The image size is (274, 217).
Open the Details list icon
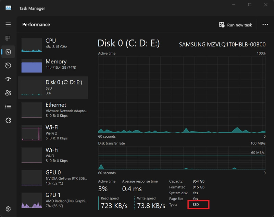(x=8, y=107)
